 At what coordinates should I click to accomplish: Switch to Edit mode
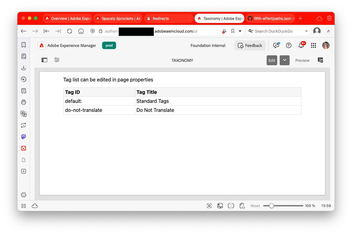coord(272,60)
